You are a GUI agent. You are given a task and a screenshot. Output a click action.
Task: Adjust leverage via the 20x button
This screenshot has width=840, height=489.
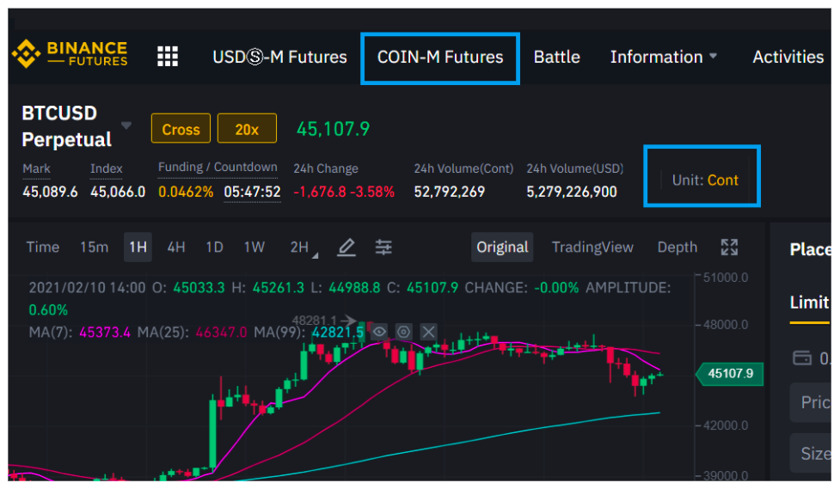[247, 130]
